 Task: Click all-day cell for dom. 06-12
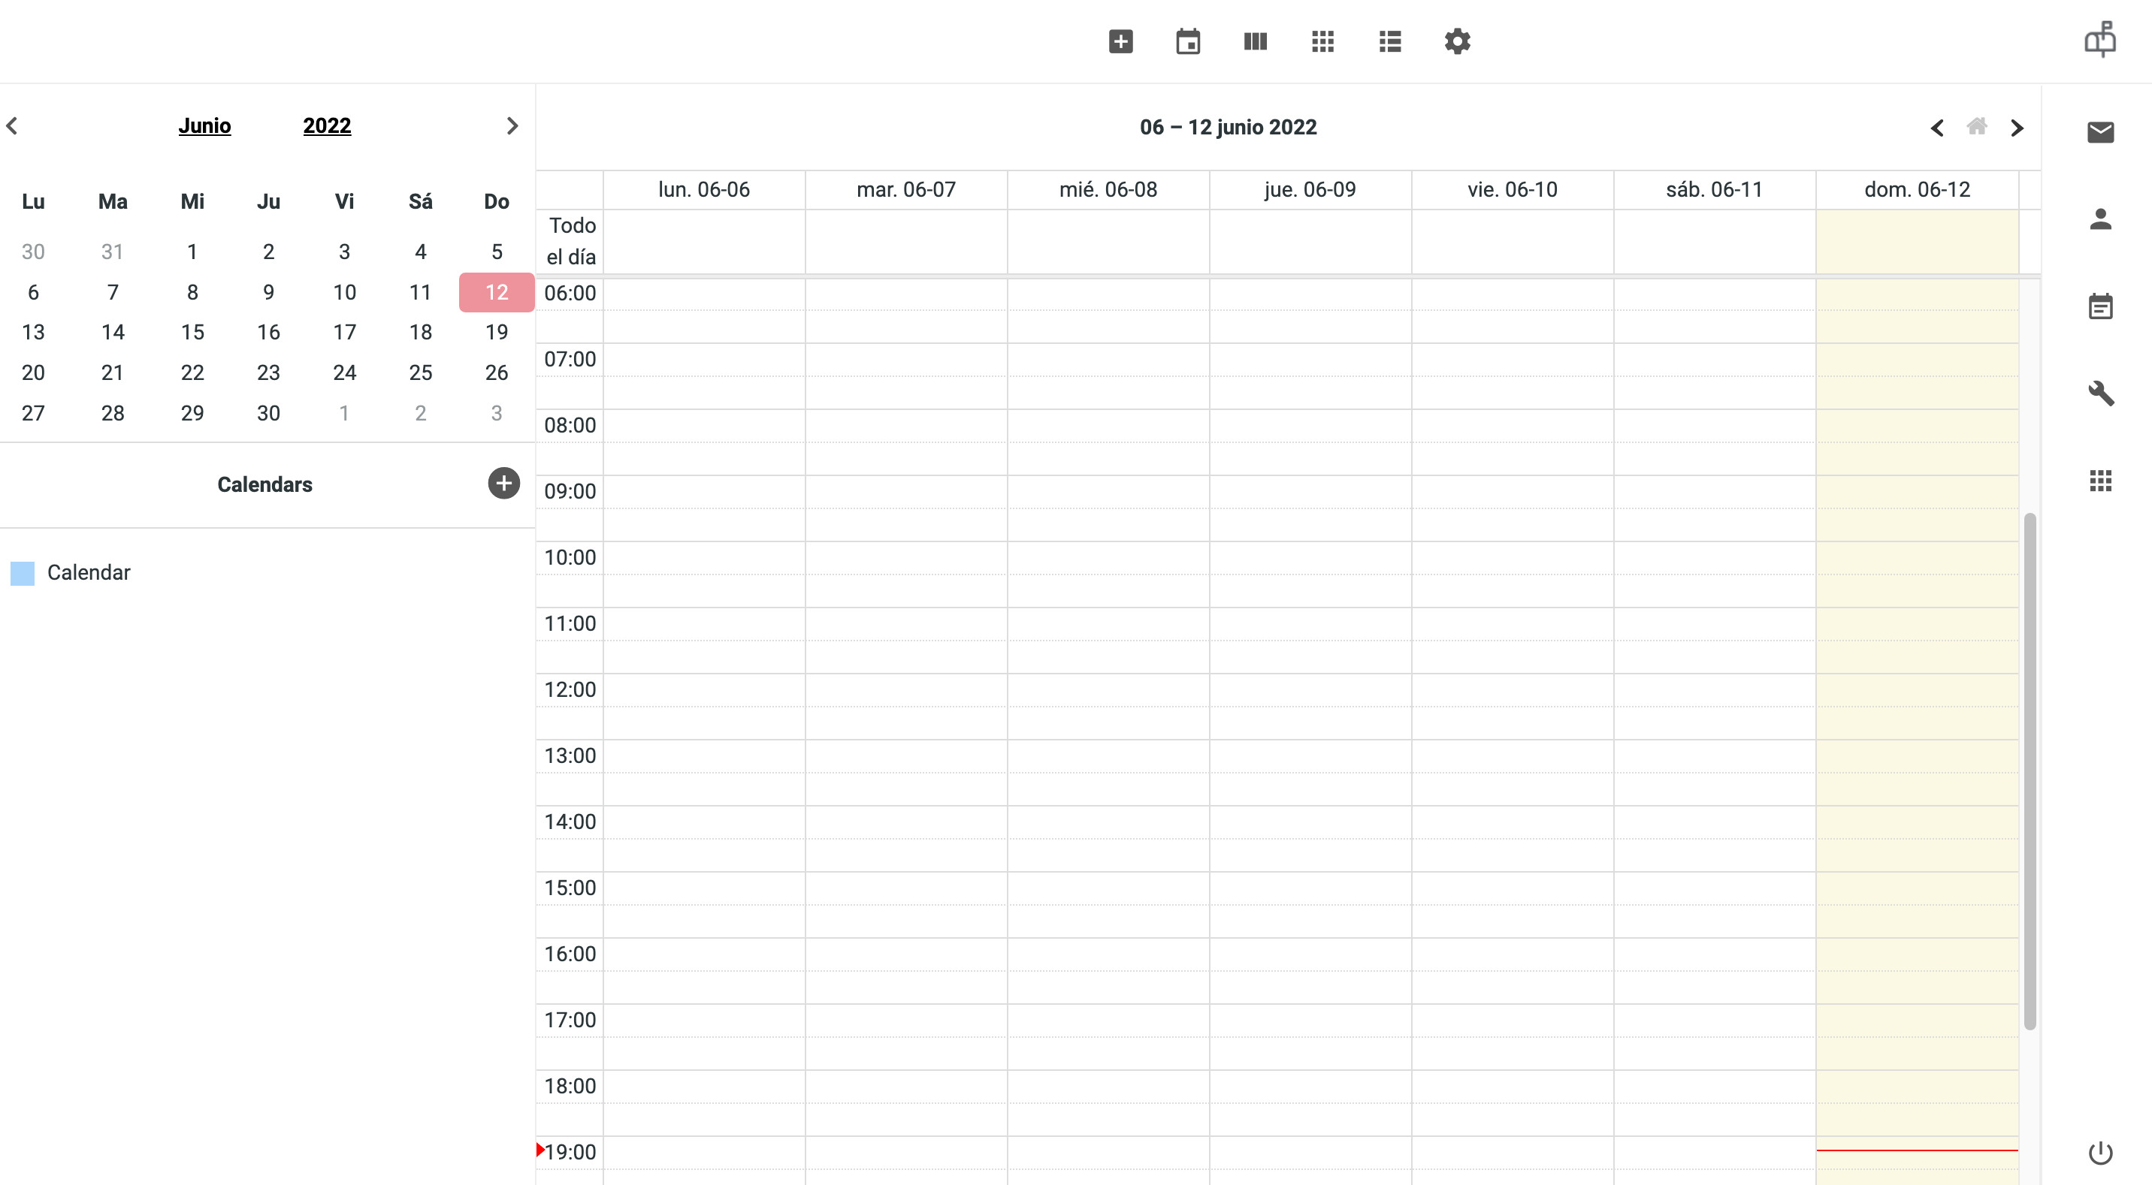point(1918,241)
